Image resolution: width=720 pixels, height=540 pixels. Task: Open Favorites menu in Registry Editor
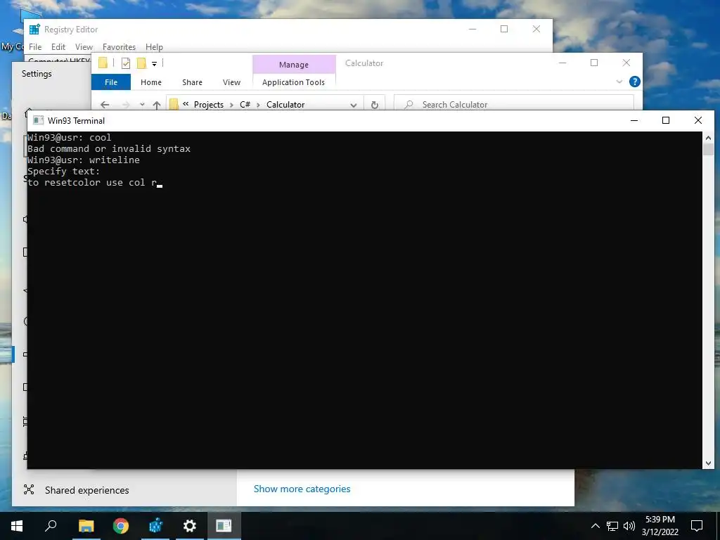point(119,47)
